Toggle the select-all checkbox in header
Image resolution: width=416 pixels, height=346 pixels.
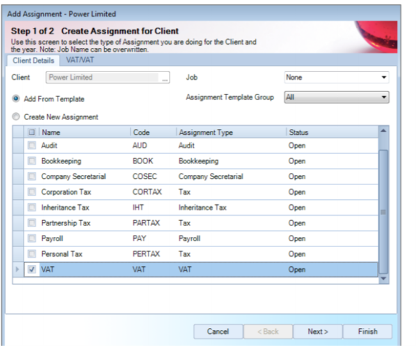[x=32, y=132]
